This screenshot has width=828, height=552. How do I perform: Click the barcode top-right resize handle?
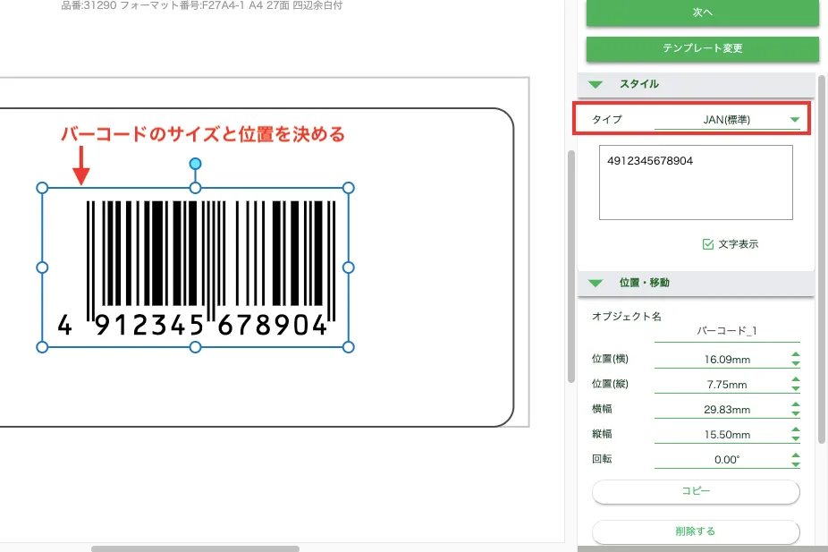[x=349, y=188]
